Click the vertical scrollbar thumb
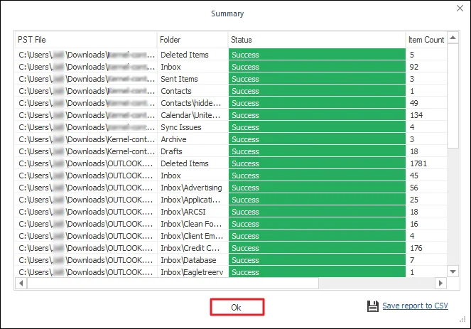The height and width of the screenshot is (329, 471). coord(453,95)
